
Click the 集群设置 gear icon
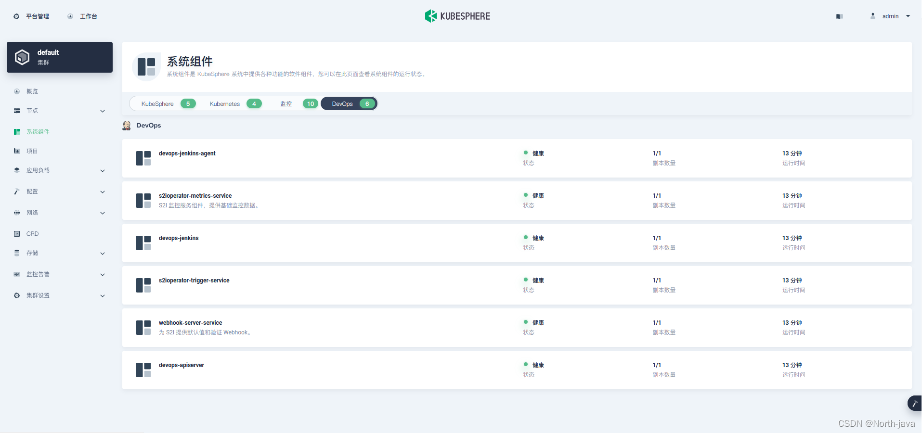(17, 295)
